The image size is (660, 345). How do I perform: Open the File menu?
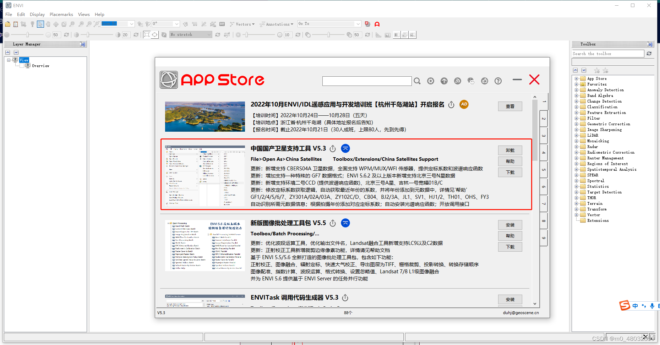(x=9, y=15)
